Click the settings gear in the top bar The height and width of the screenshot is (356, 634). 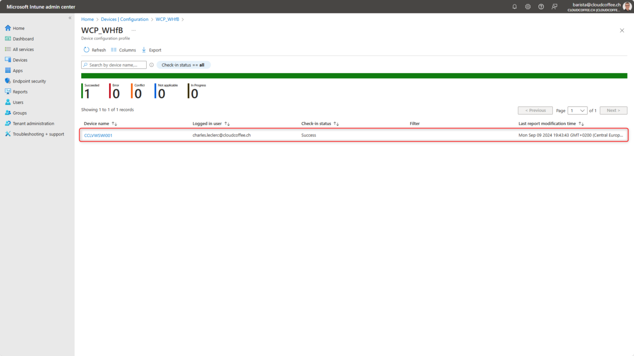tap(528, 6)
